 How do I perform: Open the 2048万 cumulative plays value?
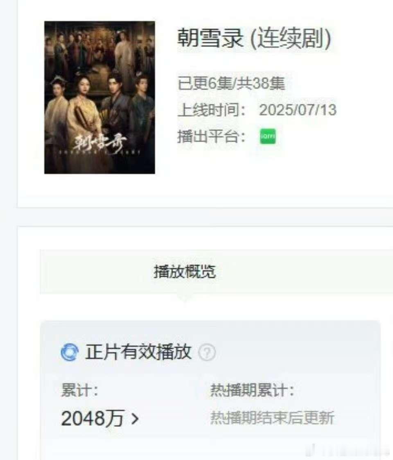93,418
